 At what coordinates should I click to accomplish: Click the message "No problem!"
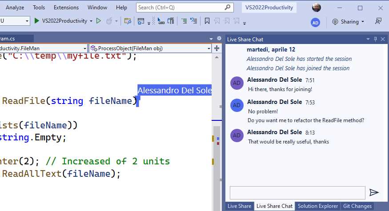point(263,111)
